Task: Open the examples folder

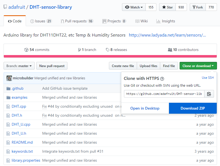Action: (x=19, y=97)
